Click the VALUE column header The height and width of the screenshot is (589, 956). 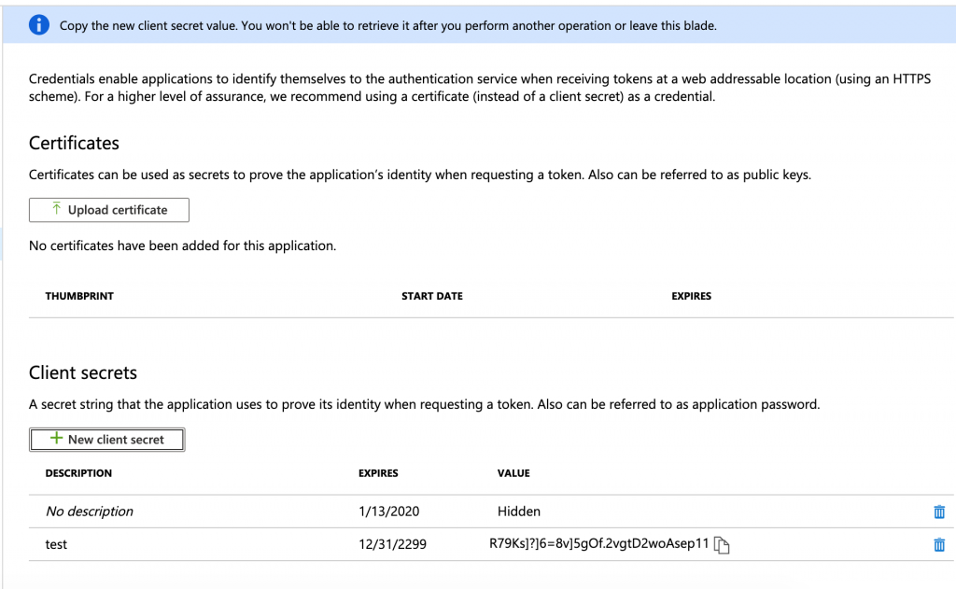[x=513, y=473]
